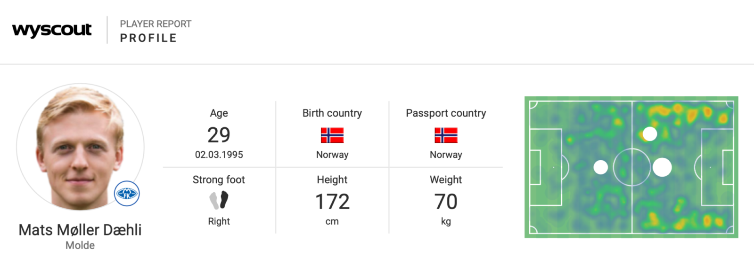Click the Birth country Norway flag

pos(332,135)
